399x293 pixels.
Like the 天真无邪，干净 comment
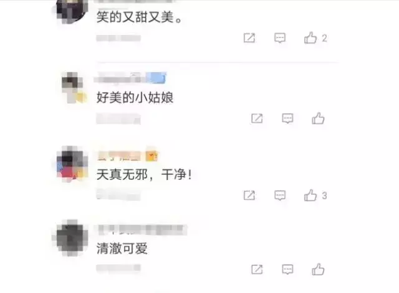tap(310, 196)
